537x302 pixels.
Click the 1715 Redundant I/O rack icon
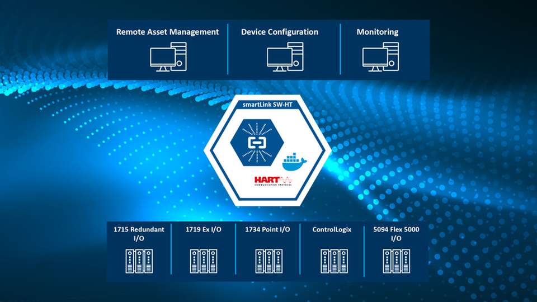[139, 261]
